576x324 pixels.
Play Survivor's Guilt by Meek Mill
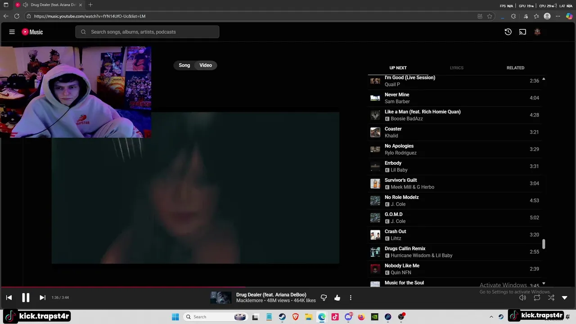[454, 184]
